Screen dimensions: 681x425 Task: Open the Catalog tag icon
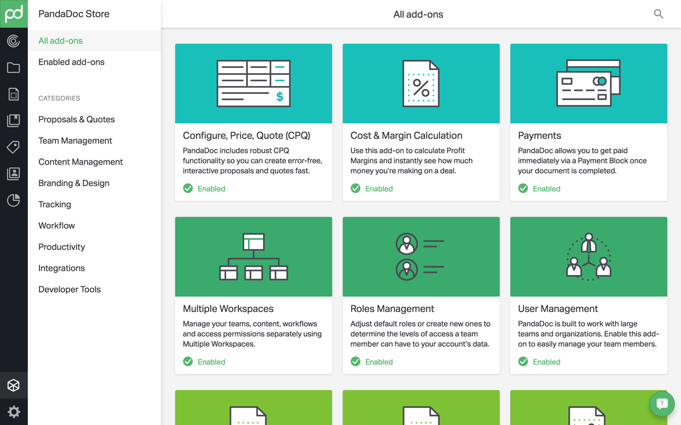tap(14, 147)
